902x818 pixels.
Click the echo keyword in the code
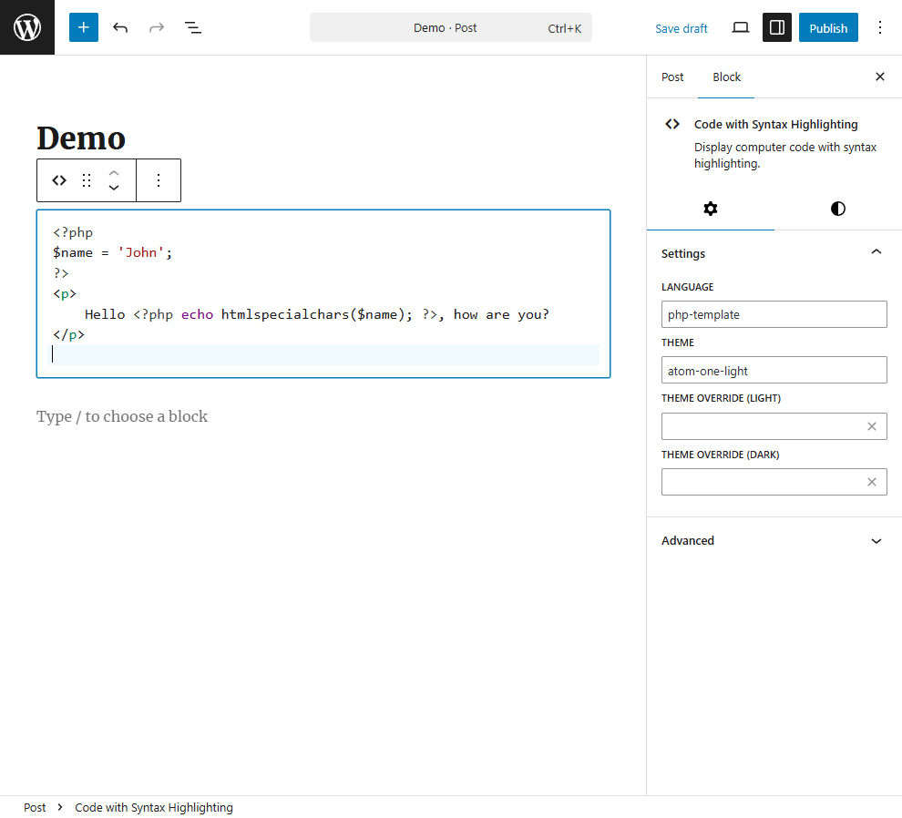click(x=198, y=314)
